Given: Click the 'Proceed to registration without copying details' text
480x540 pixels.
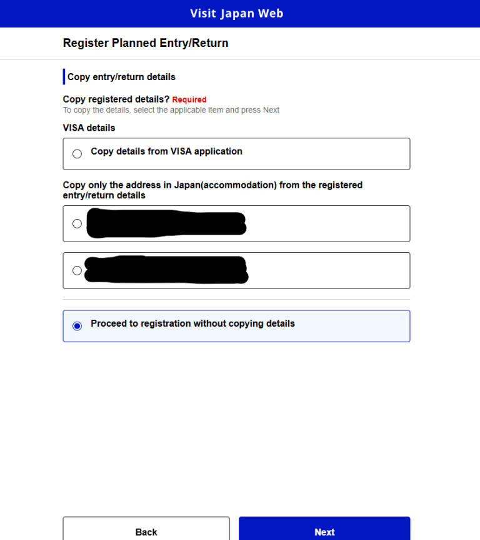Looking at the screenshot, I should point(192,323).
